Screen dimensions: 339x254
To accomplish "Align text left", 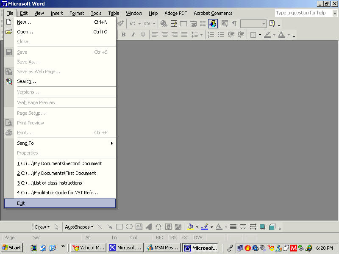I will pyautogui.click(x=155, y=35).
